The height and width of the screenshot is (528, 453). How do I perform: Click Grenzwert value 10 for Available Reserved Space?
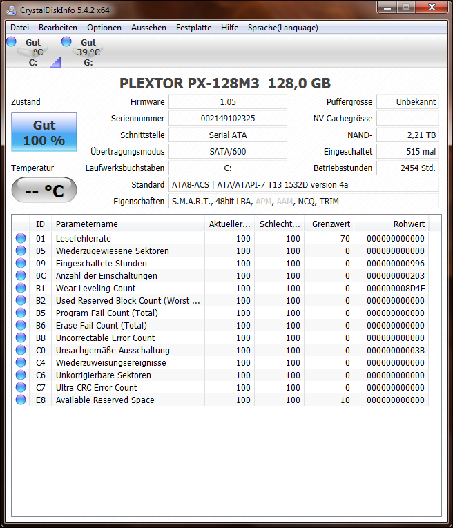(345, 400)
